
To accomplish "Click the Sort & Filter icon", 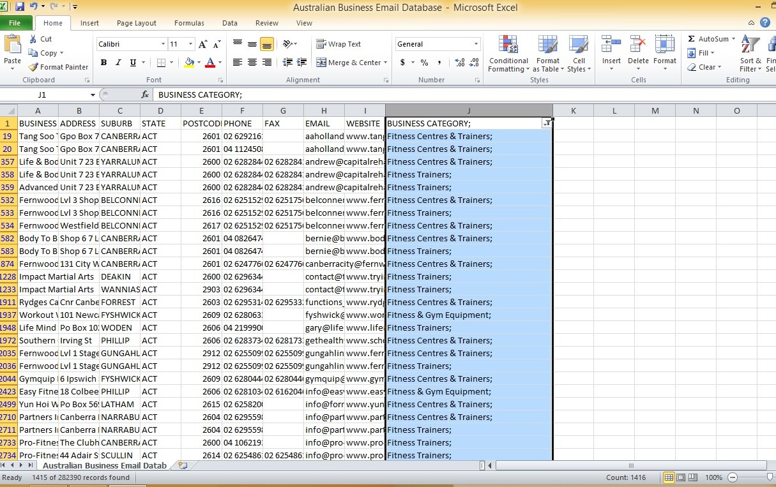I will pyautogui.click(x=749, y=46).
